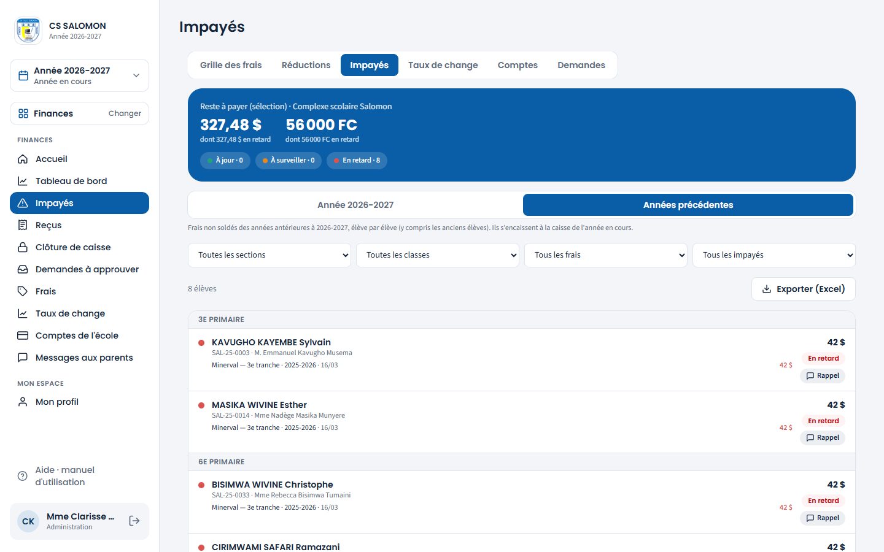The image size is (884, 552).
Task: Open the Toutes les classes dropdown
Action: [x=438, y=255]
